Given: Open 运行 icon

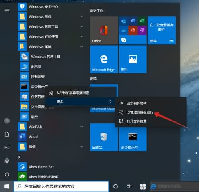Looking at the screenshot, I should (24, 117).
